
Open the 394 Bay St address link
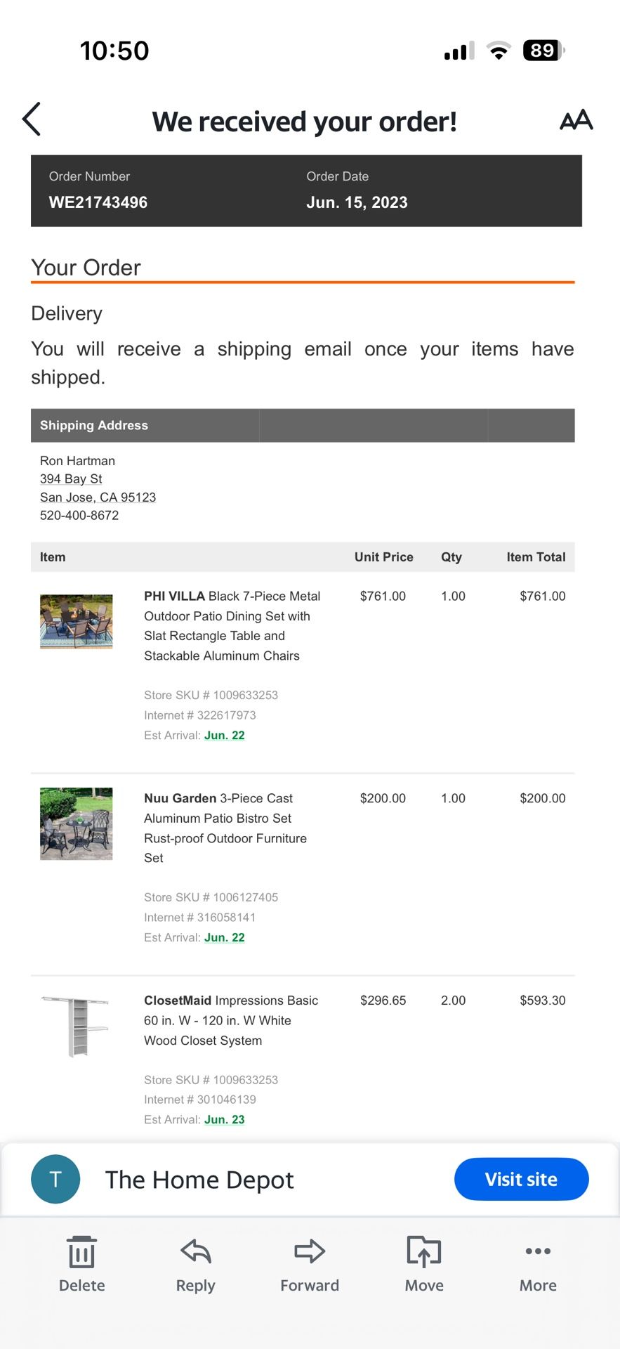click(x=71, y=479)
